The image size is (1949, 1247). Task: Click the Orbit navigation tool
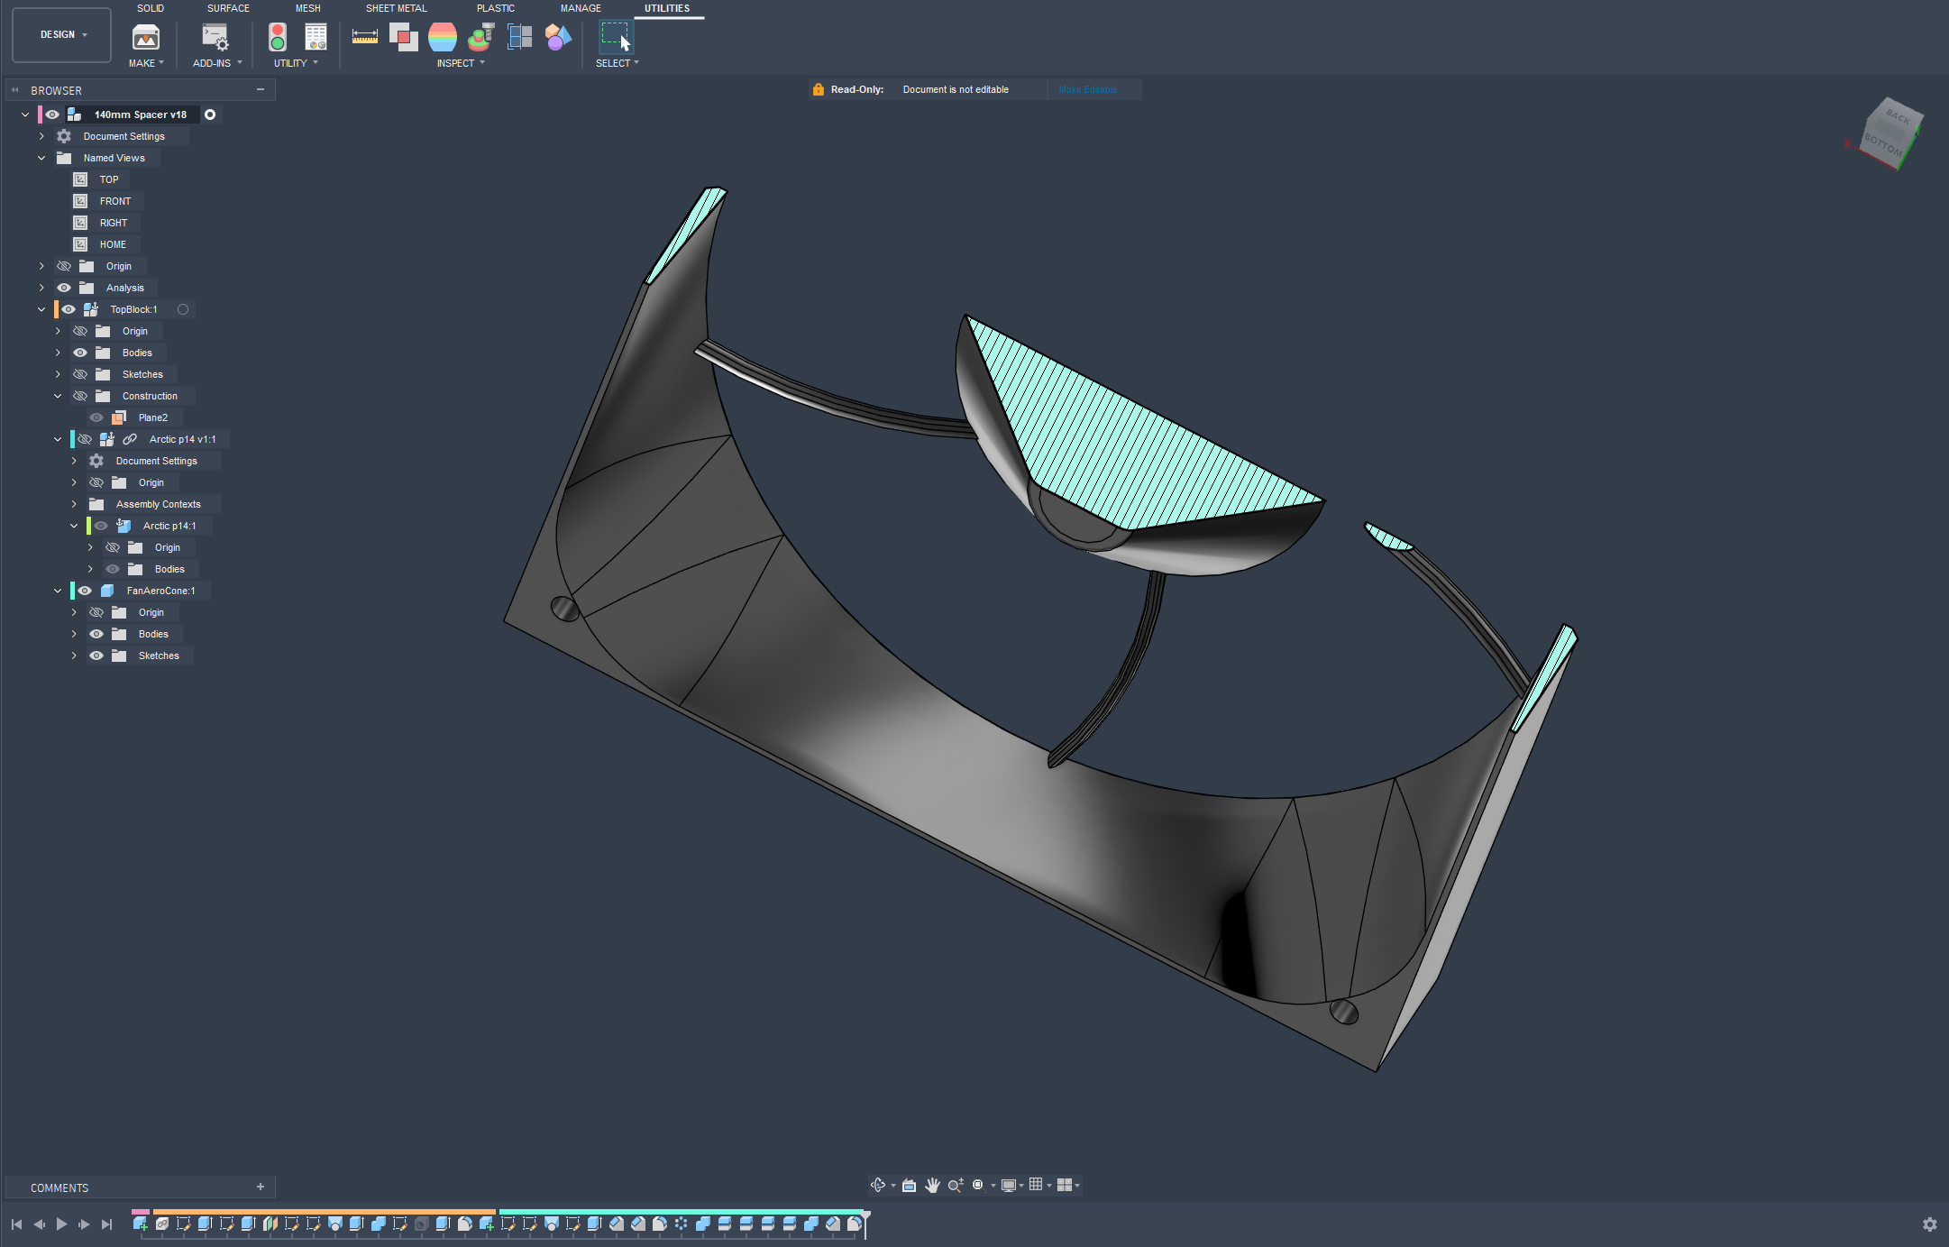tap(878, 1185)
